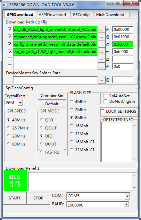
Task: Click the START button
Action: point(14,198)
